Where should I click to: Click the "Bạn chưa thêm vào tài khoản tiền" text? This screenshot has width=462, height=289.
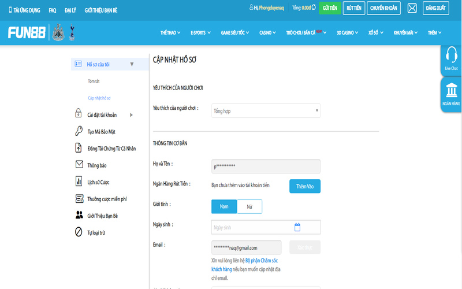click(240, 185)
